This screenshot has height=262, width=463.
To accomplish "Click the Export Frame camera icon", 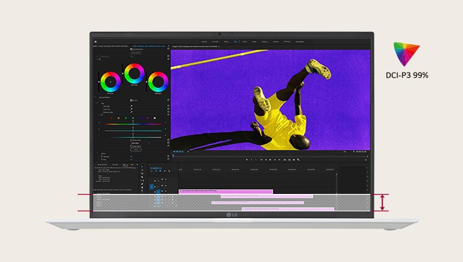I will pos(294,160).
